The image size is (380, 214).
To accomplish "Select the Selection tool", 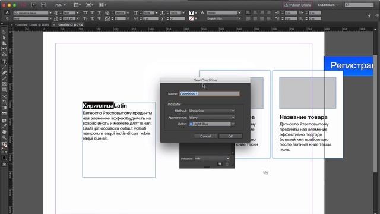I will coord(4,32).
